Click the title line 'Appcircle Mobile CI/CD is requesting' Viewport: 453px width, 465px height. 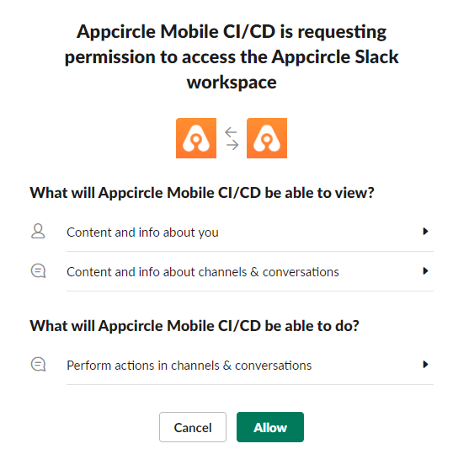[232, 32]
